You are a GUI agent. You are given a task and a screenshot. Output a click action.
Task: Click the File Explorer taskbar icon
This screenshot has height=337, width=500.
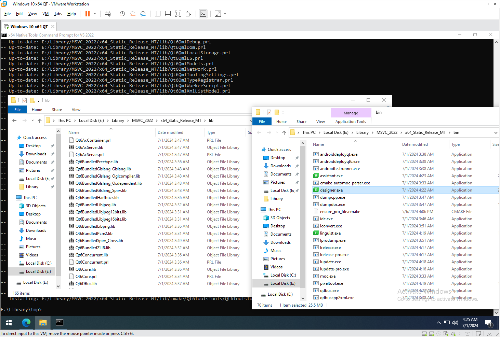[x=43, y=323]
